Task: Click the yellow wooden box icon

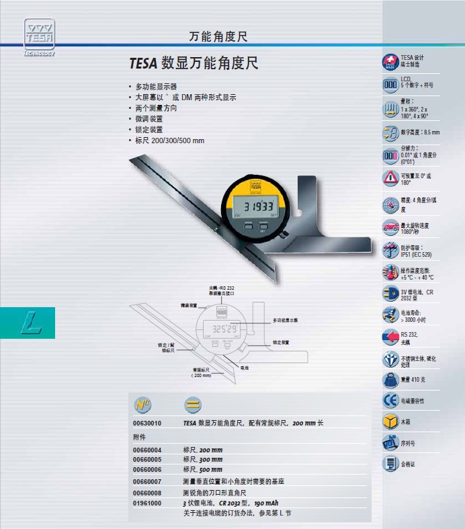Action: click(390, 421)
